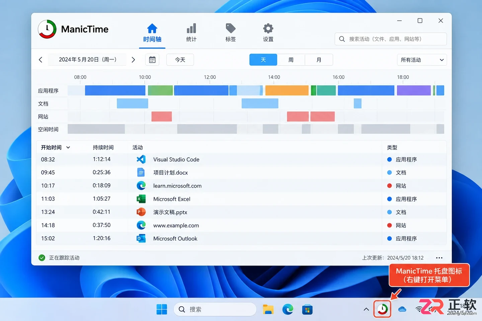Image resolution: width=482 pixels, height=321 pixels.
Task: Click the 活动 column header
Action: 138,147
